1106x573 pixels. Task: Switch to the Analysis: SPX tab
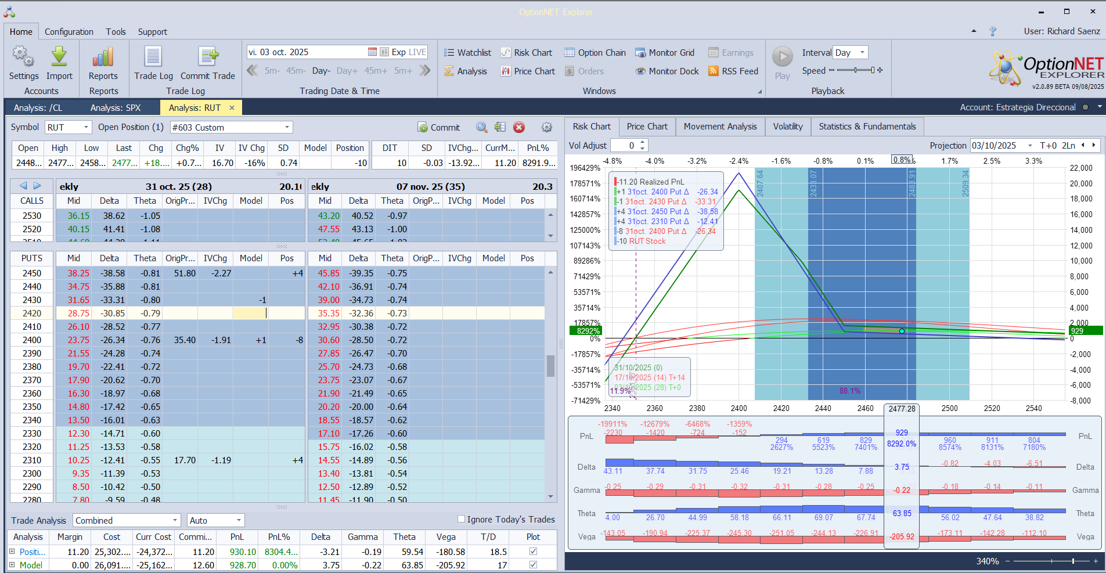[x=116, y=108]
